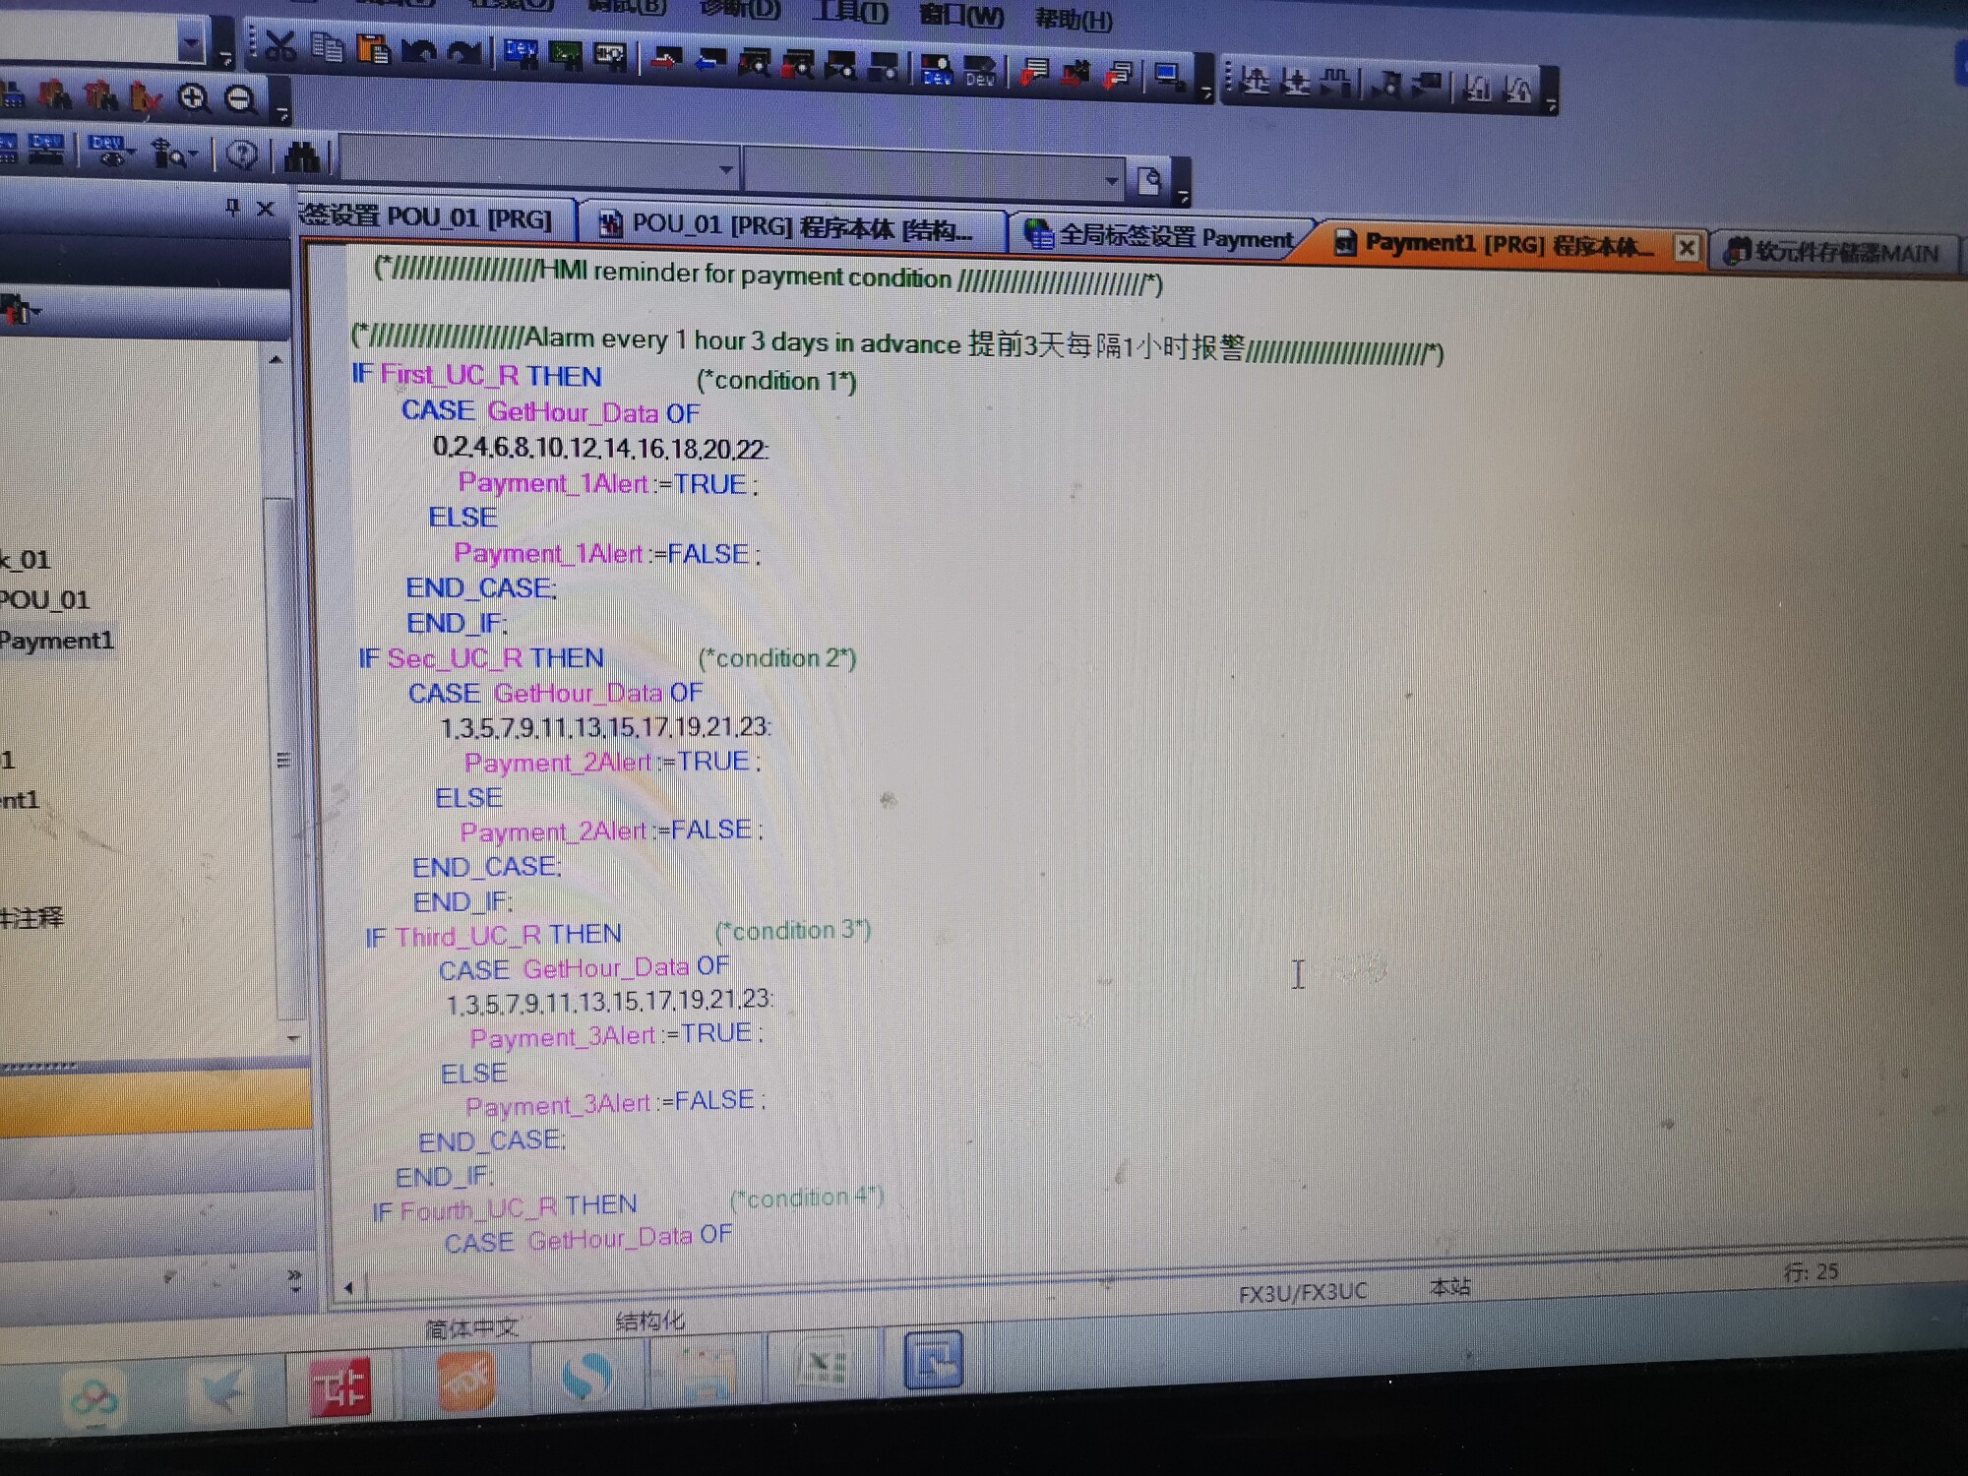Close the Payment1 [PRG] tab
The width and height of the screenshot is (1968, 1476).
point(1686,248)
